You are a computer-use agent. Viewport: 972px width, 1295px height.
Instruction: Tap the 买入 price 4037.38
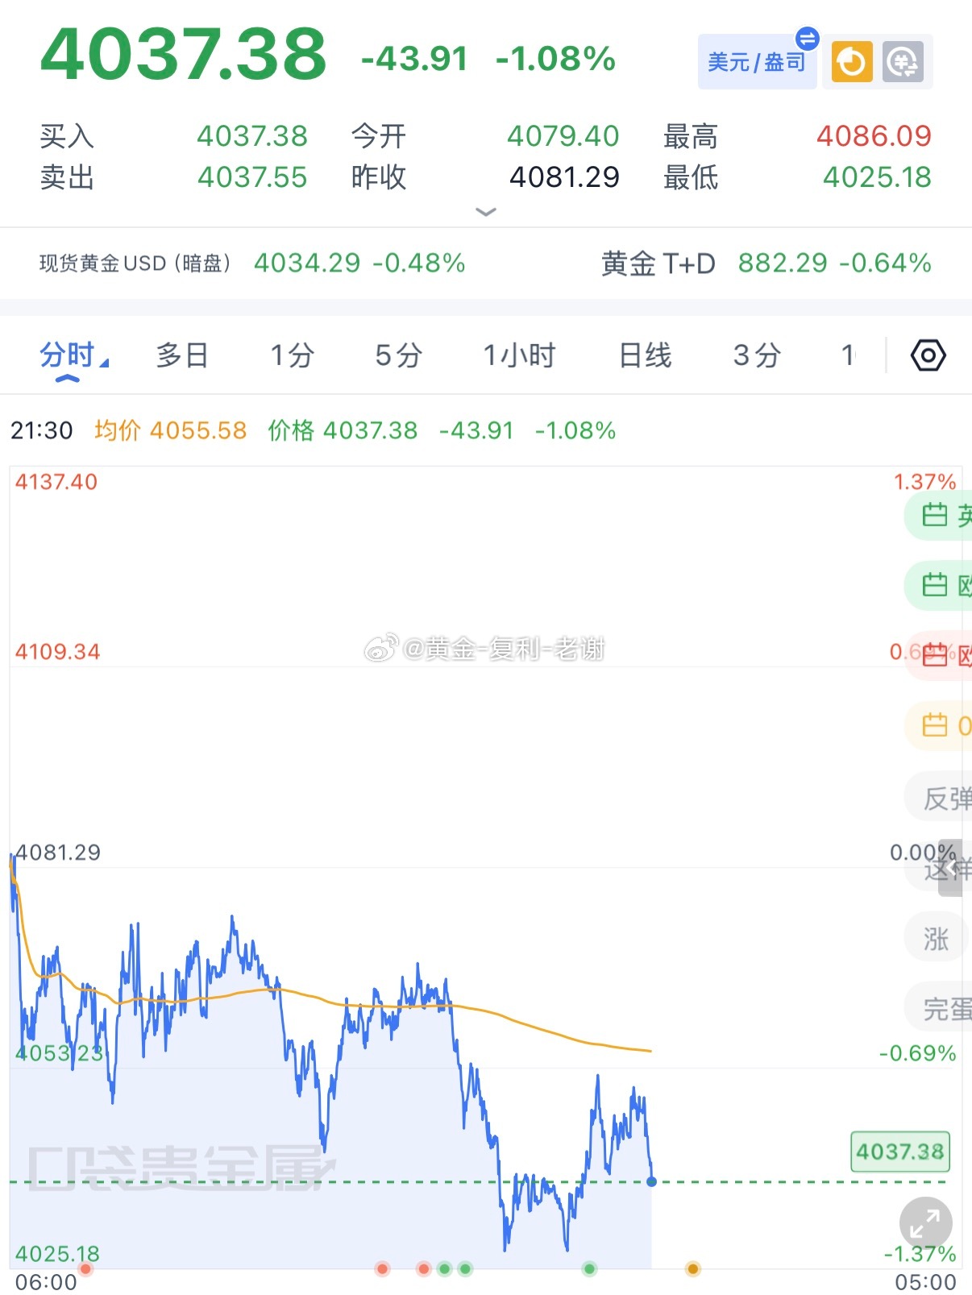point(252,136)
